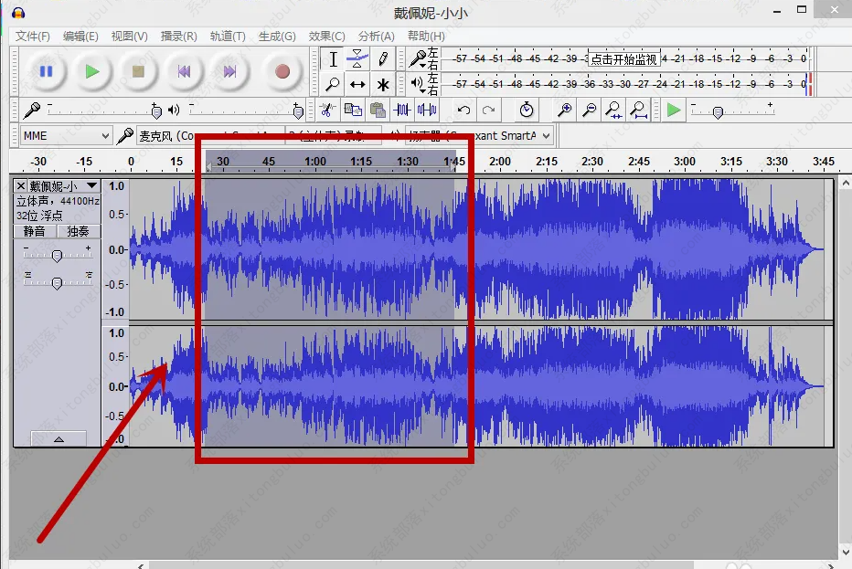Click the Trim audio icon

click(x=402, y=111)
